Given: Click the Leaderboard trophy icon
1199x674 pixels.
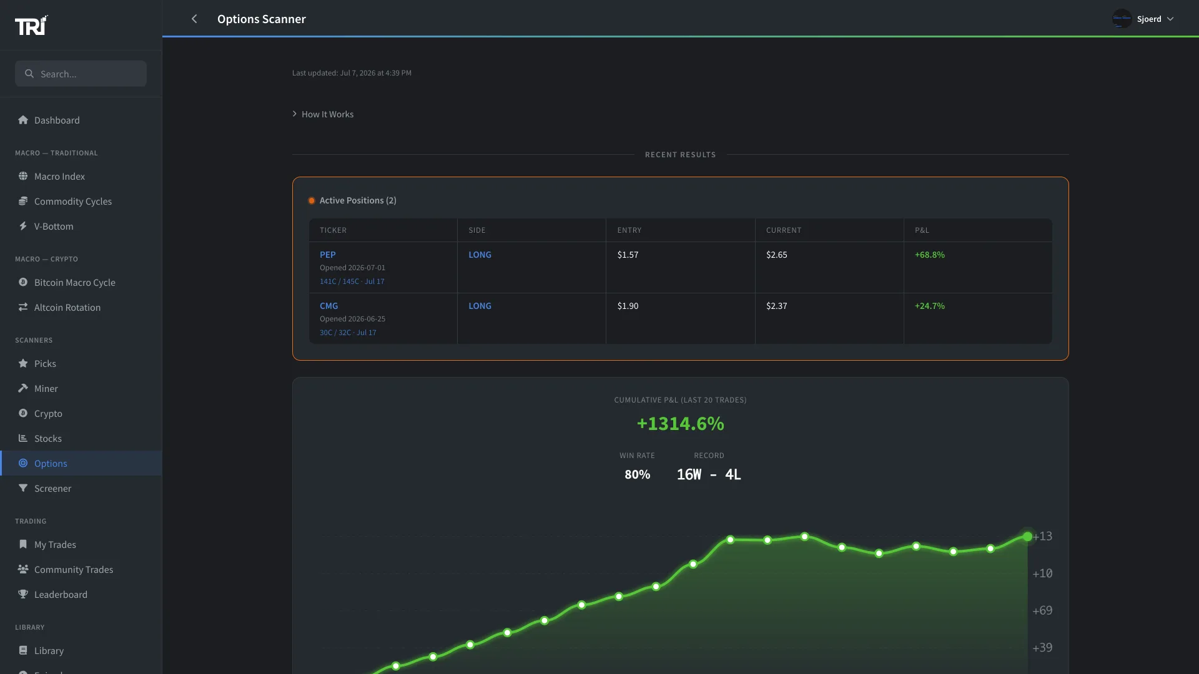Looking at the screenshot, I should (x=23, y=594).
